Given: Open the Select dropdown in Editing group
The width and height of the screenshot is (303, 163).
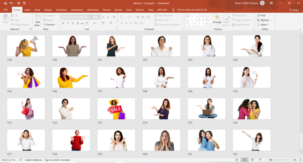Looking at the screenshot, I should click(263, 25).
